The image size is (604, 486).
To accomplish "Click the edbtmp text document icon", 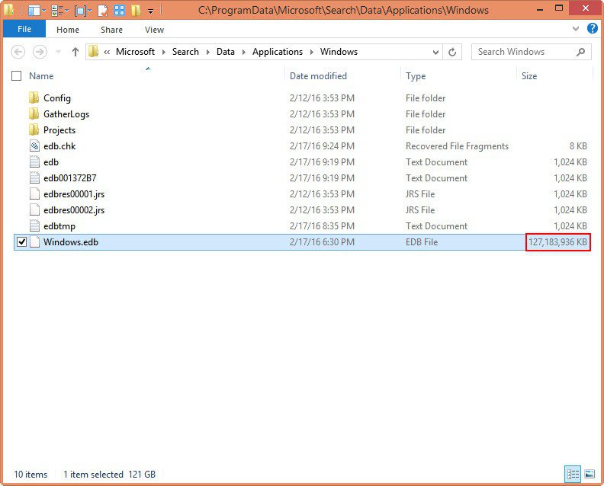I will (x=34, y=226).
